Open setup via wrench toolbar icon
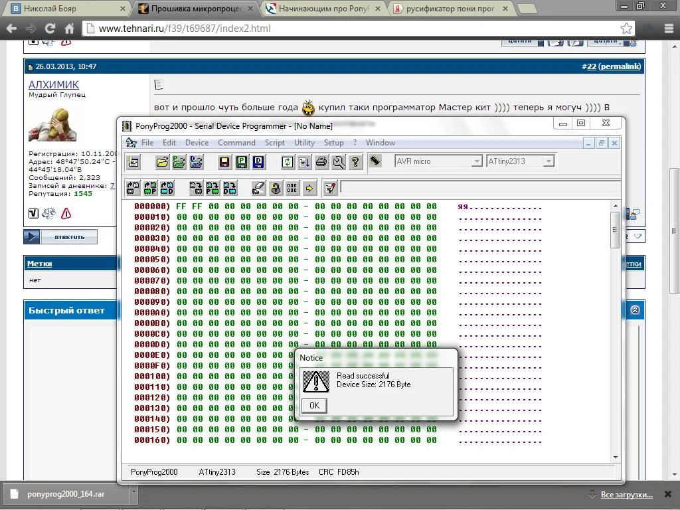The image size is (680, 510). click(338, 162)
